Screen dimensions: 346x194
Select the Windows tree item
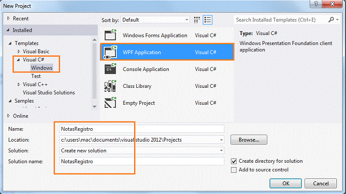point(42,68)
